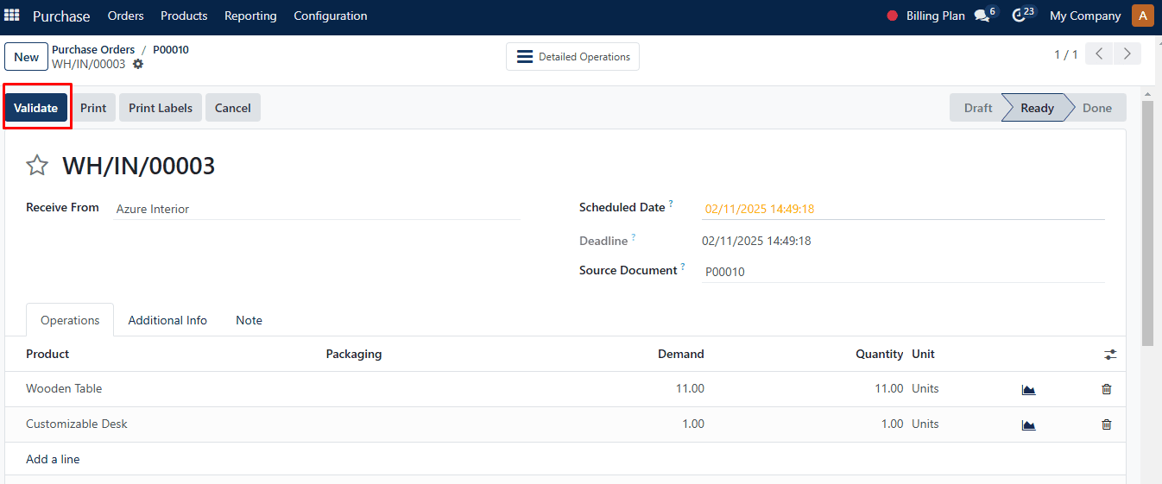The image size is (1162, 484).
Task: Open My Company switcher
Action: coord(1085,16)
